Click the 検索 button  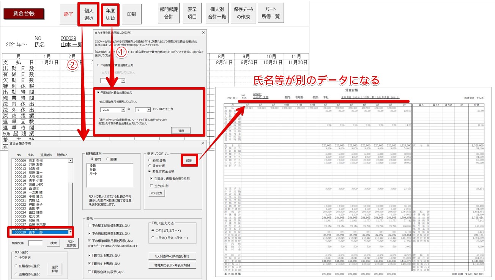pyautogui.click(x=54, y=243)
